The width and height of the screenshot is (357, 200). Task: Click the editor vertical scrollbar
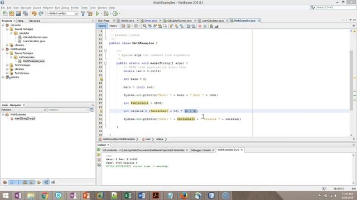pyautogui.click(x=351, y=81)
